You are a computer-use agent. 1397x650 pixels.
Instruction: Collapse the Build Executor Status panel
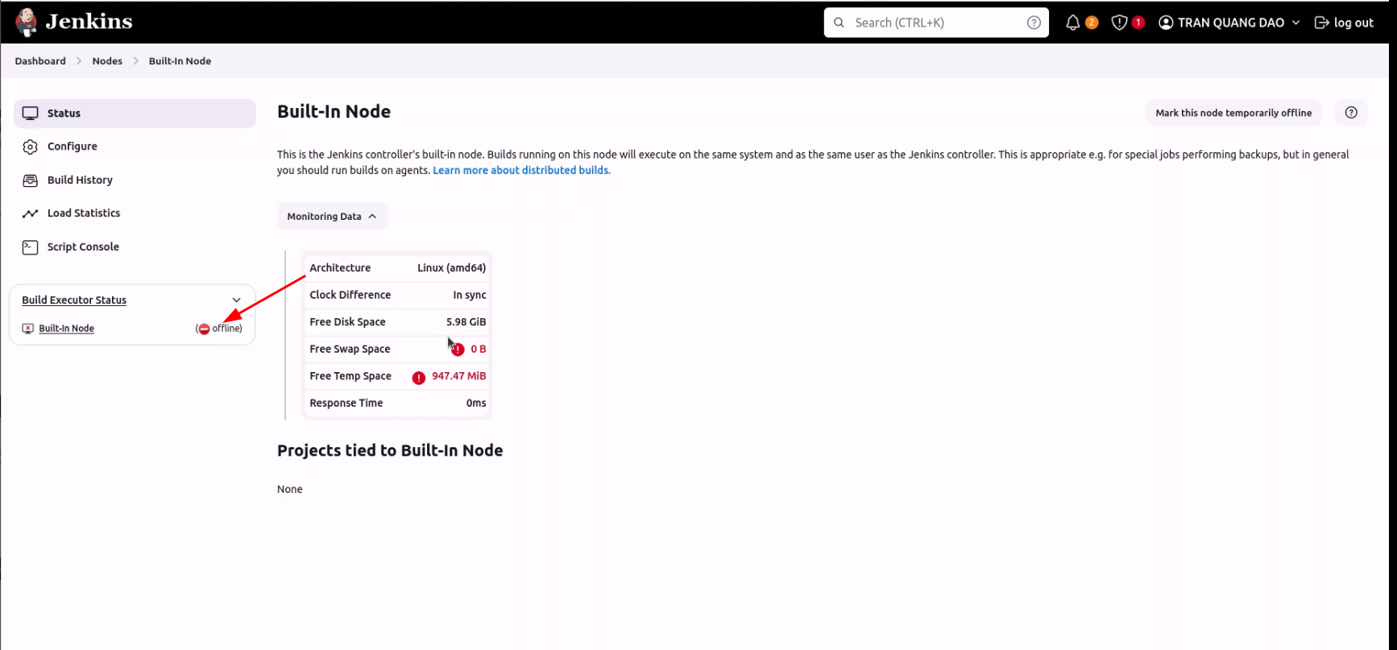[x=236, y=300]
